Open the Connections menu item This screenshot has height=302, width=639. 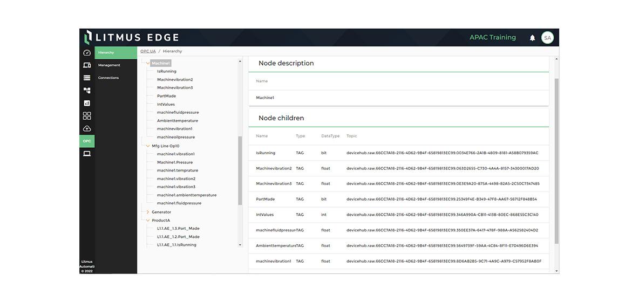tap(108, 78)
